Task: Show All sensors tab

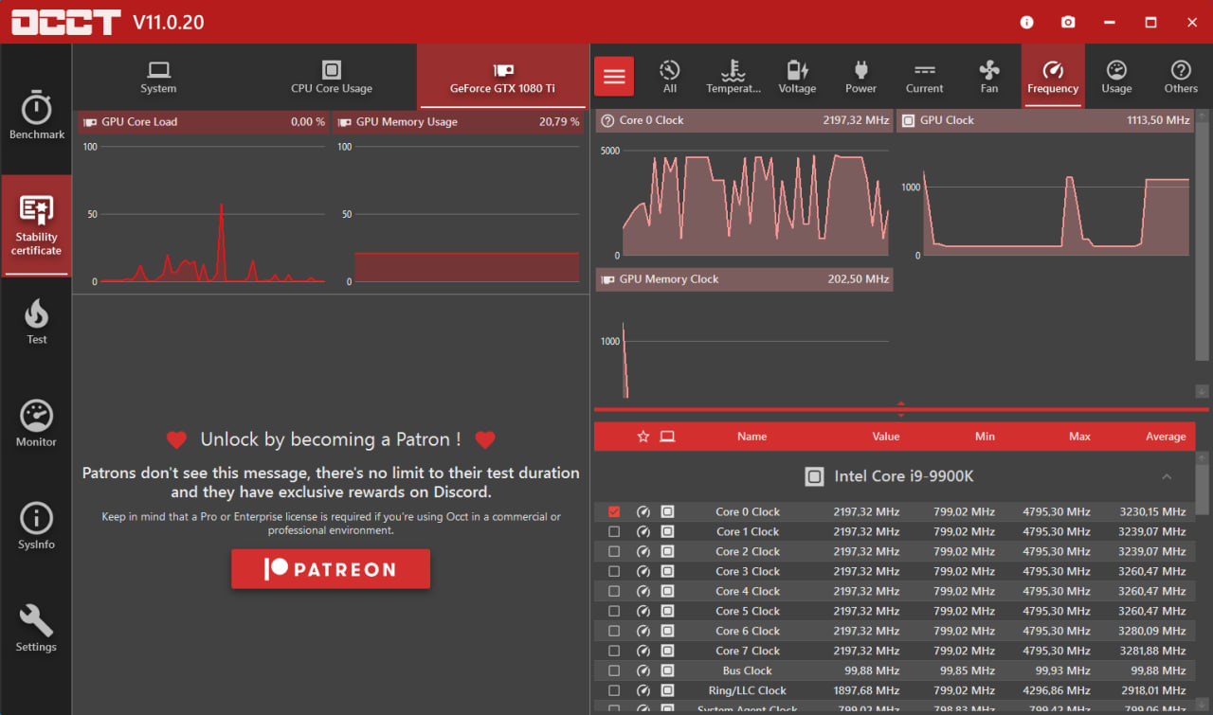Action: (x=670, y=77)
